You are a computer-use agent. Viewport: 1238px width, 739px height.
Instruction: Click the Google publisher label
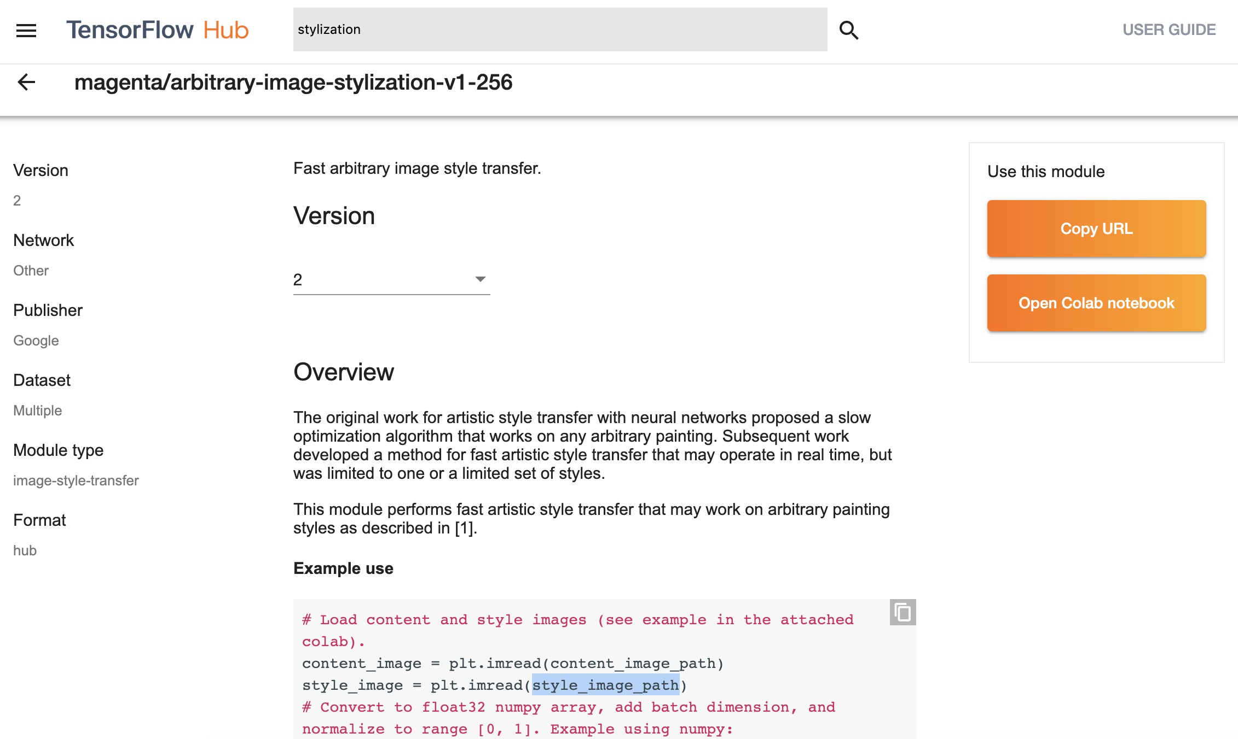36,340
